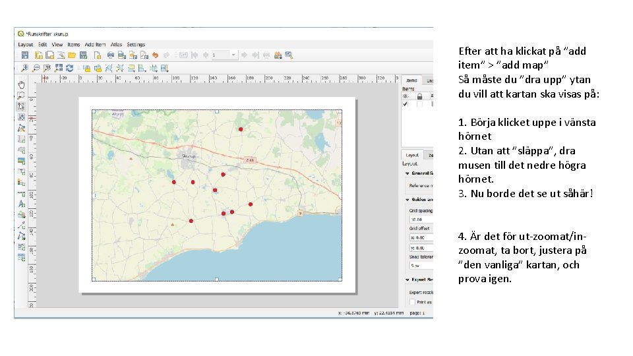Click the Save Project icon
The image size is (633, 356).
click(x=25, y=55)
